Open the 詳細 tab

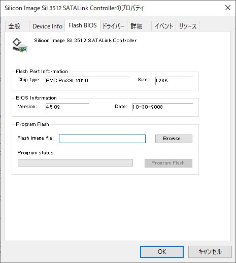[x=139, y=26]
